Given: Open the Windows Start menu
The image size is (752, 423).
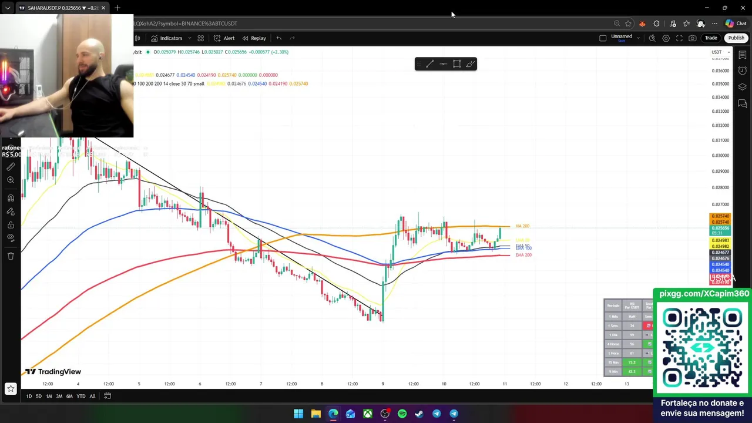Looking at the screenshot, I should click(298, 414).
